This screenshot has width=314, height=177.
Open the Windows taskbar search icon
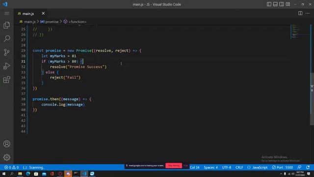tap(12, 174)
